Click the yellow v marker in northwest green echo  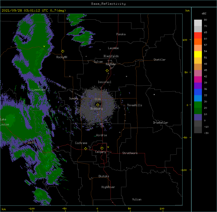(x=44, y=46)
